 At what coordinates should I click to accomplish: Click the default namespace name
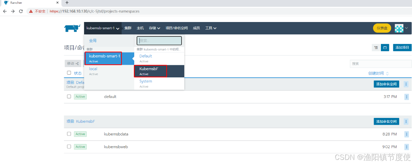[110, 97]
